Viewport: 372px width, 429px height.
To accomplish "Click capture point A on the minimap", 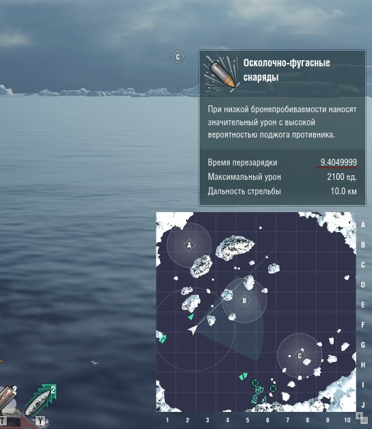I will pyautogui.click(x=189, y=245).
